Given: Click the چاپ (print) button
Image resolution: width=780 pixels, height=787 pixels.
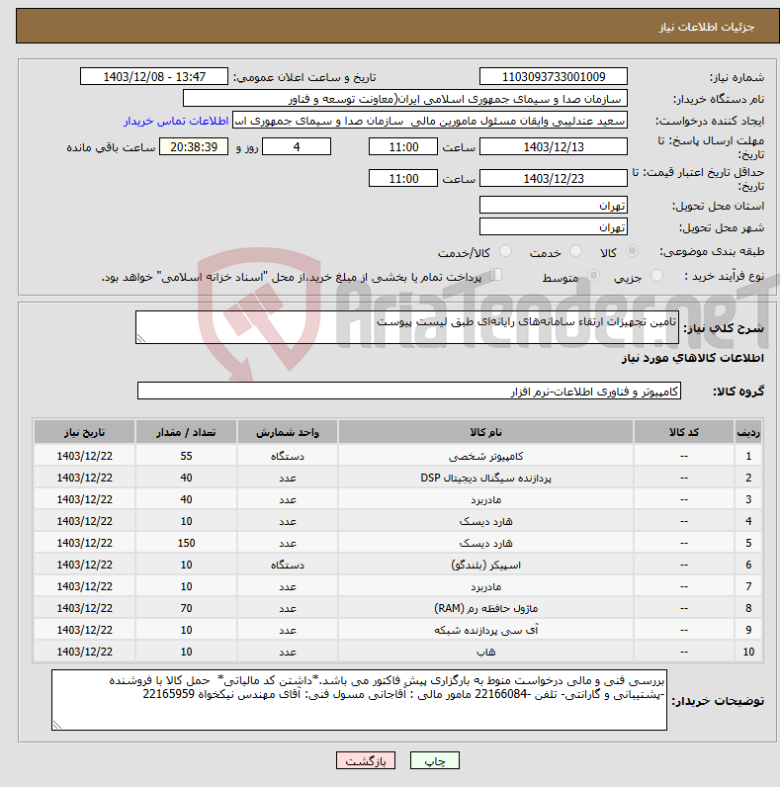Looking at the screenshot, I should [435, 761].
